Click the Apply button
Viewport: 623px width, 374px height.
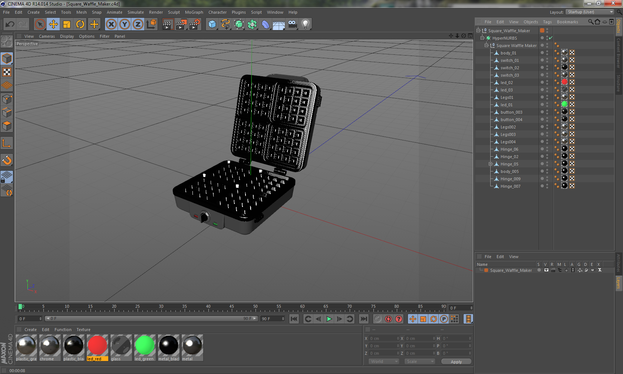tap(456, 361)
